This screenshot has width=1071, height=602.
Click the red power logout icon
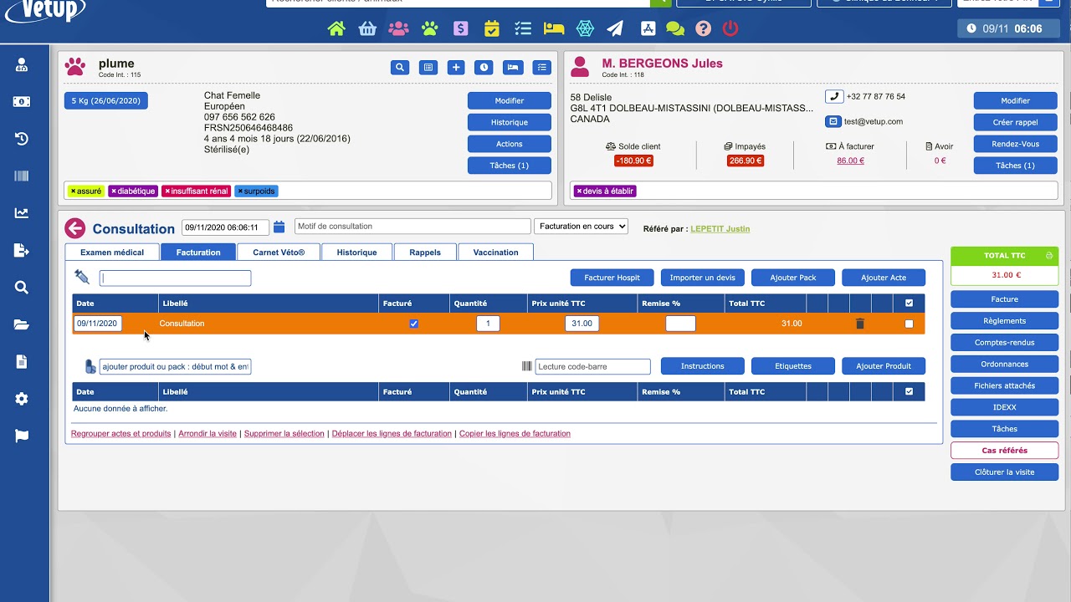point(730,28)
